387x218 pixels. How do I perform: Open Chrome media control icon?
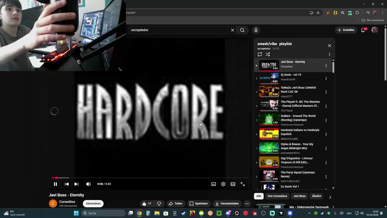coord(368,13)
